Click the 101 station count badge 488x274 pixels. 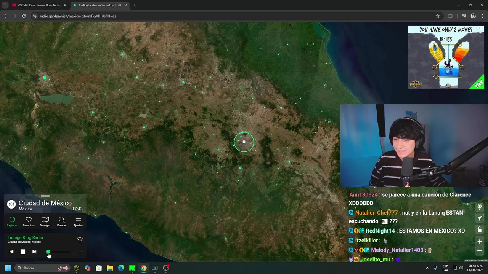11,204
